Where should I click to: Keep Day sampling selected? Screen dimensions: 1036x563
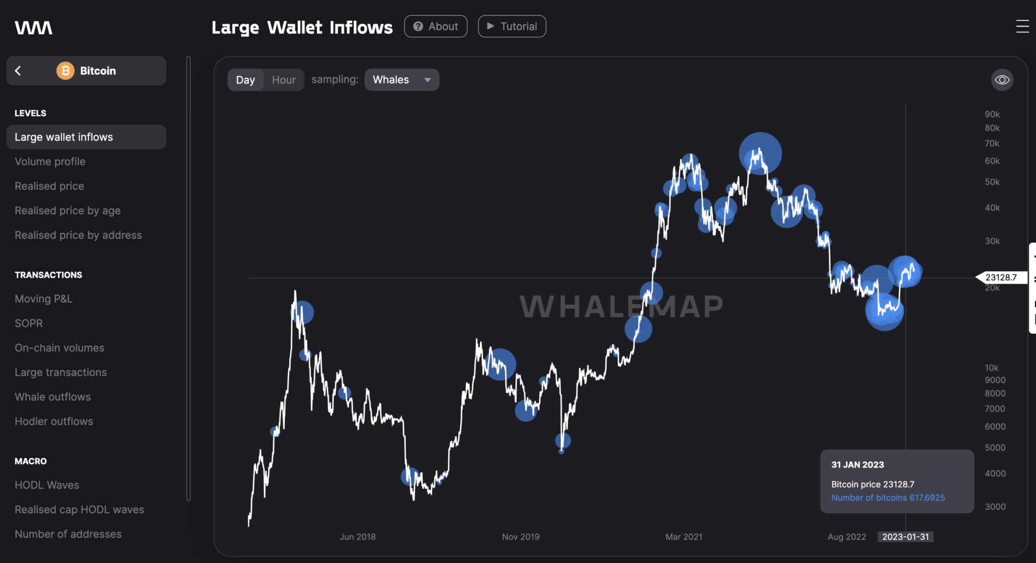[245, 80]
